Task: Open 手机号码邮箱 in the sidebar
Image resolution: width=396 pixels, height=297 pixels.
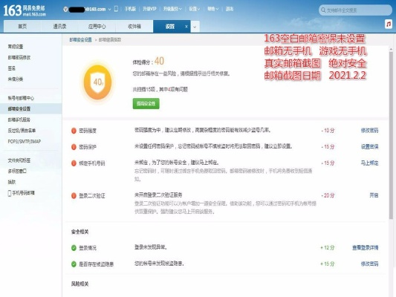Action: tap(24, 193)
